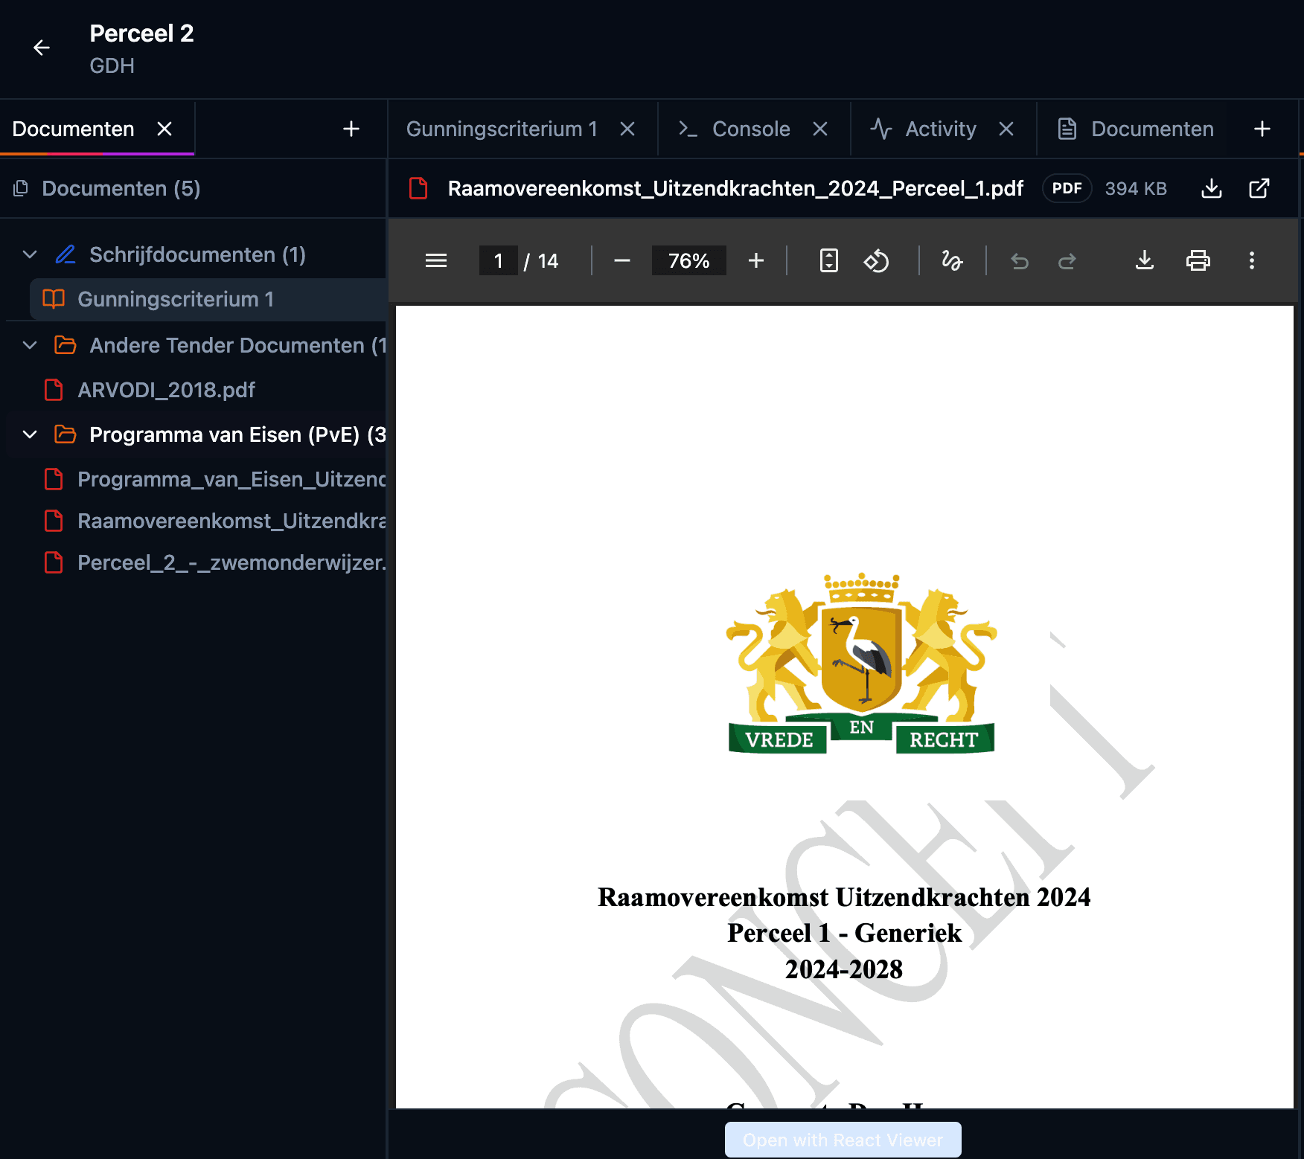This screenshot has width=1304, height=1159.
Task: Zoom out with the minus button
Action: point(622,260)
